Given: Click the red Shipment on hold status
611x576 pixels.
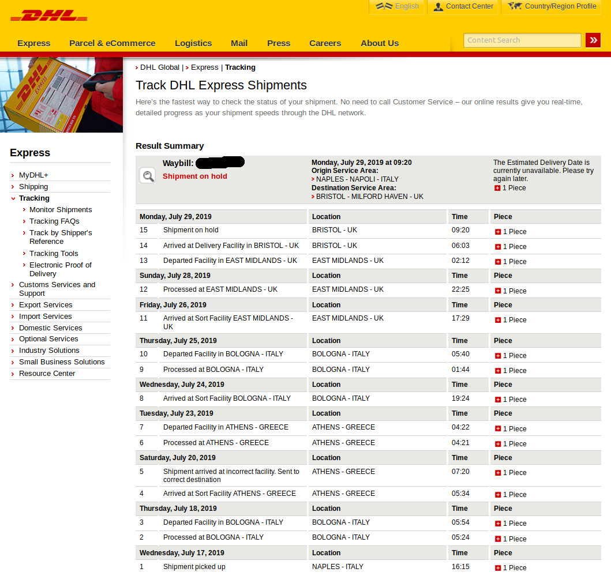Looking at the screenshot, I should pyautogui.click(x=195, y=176).
